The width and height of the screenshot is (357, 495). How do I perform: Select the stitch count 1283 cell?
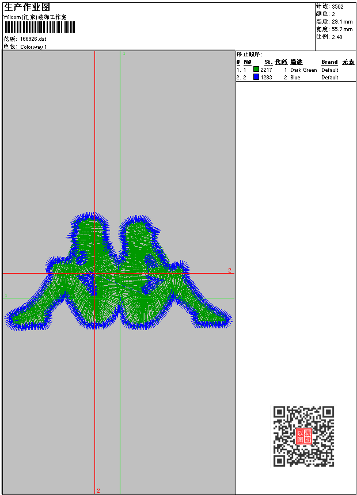tap(266, 78)
